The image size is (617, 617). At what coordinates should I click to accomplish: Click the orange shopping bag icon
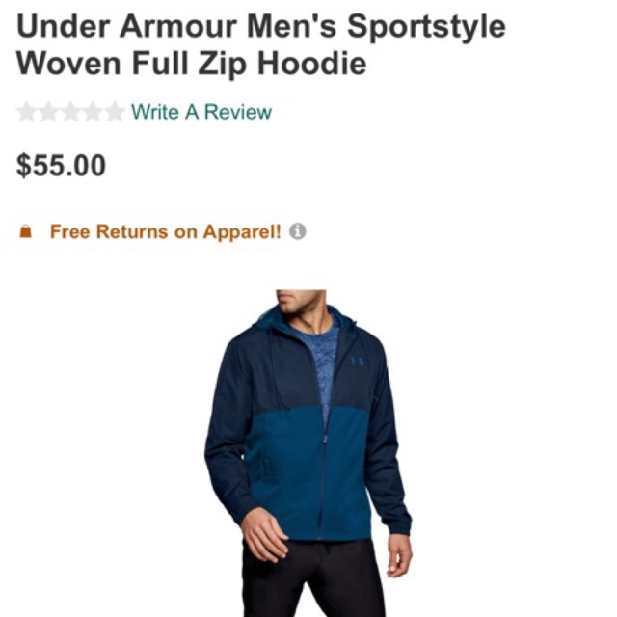tap(26, 231)
